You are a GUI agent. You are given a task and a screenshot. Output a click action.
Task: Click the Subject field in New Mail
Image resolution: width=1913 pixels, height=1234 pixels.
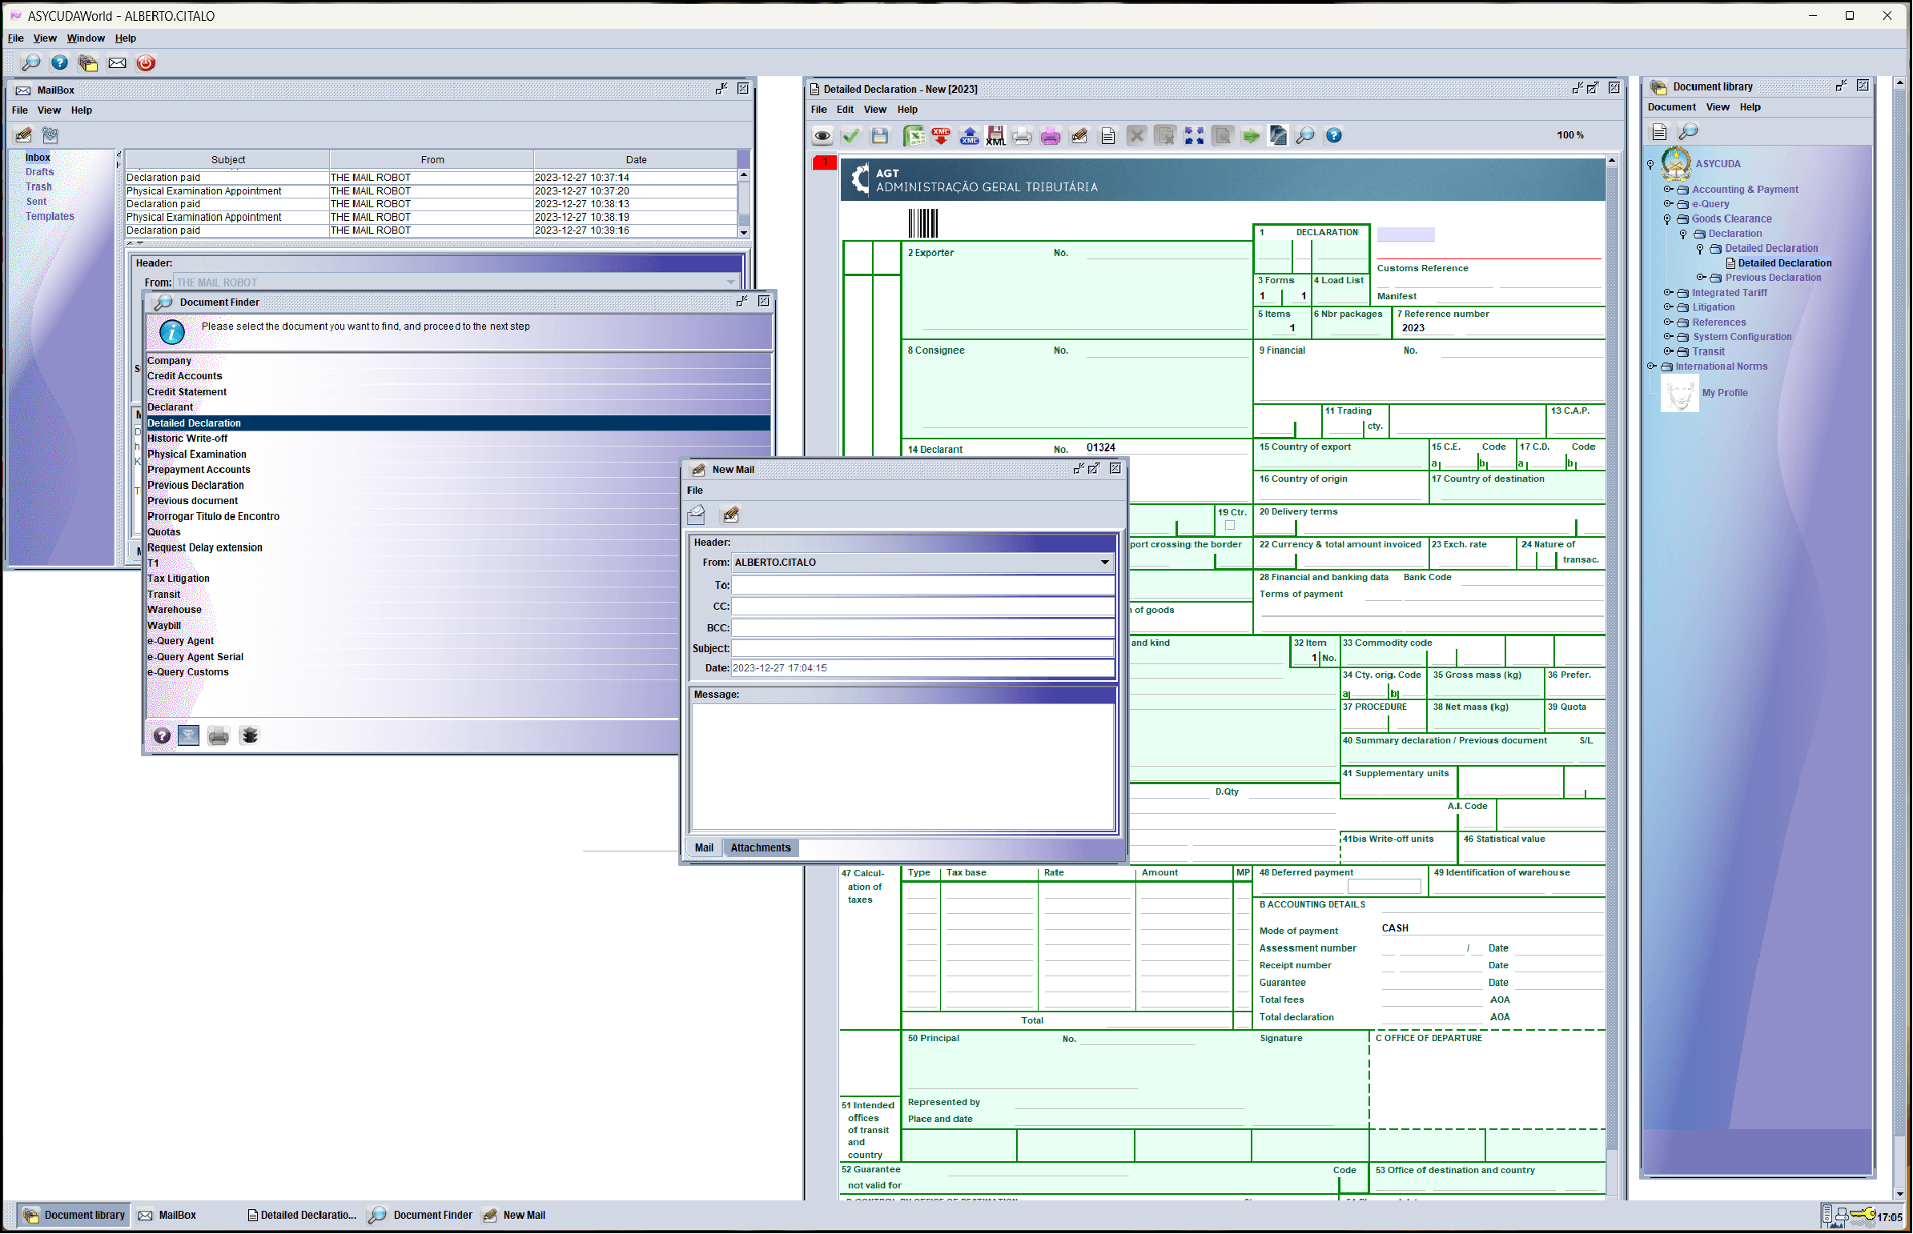(x=922, y=648)
